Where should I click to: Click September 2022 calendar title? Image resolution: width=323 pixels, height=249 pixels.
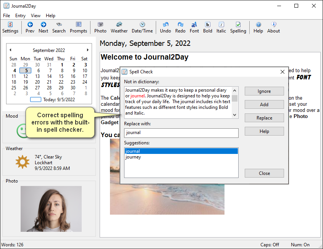[x=49, y=50]
